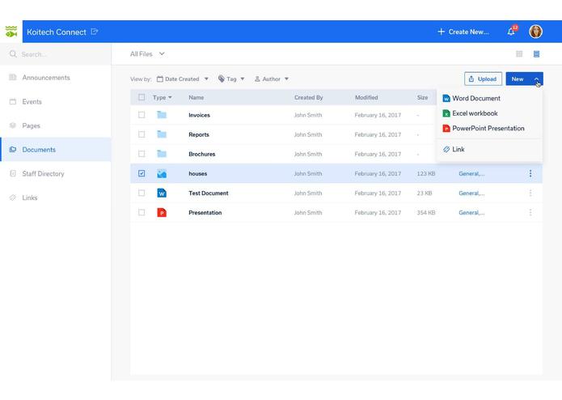Click the Brochures folder icon

coord(162,154)
